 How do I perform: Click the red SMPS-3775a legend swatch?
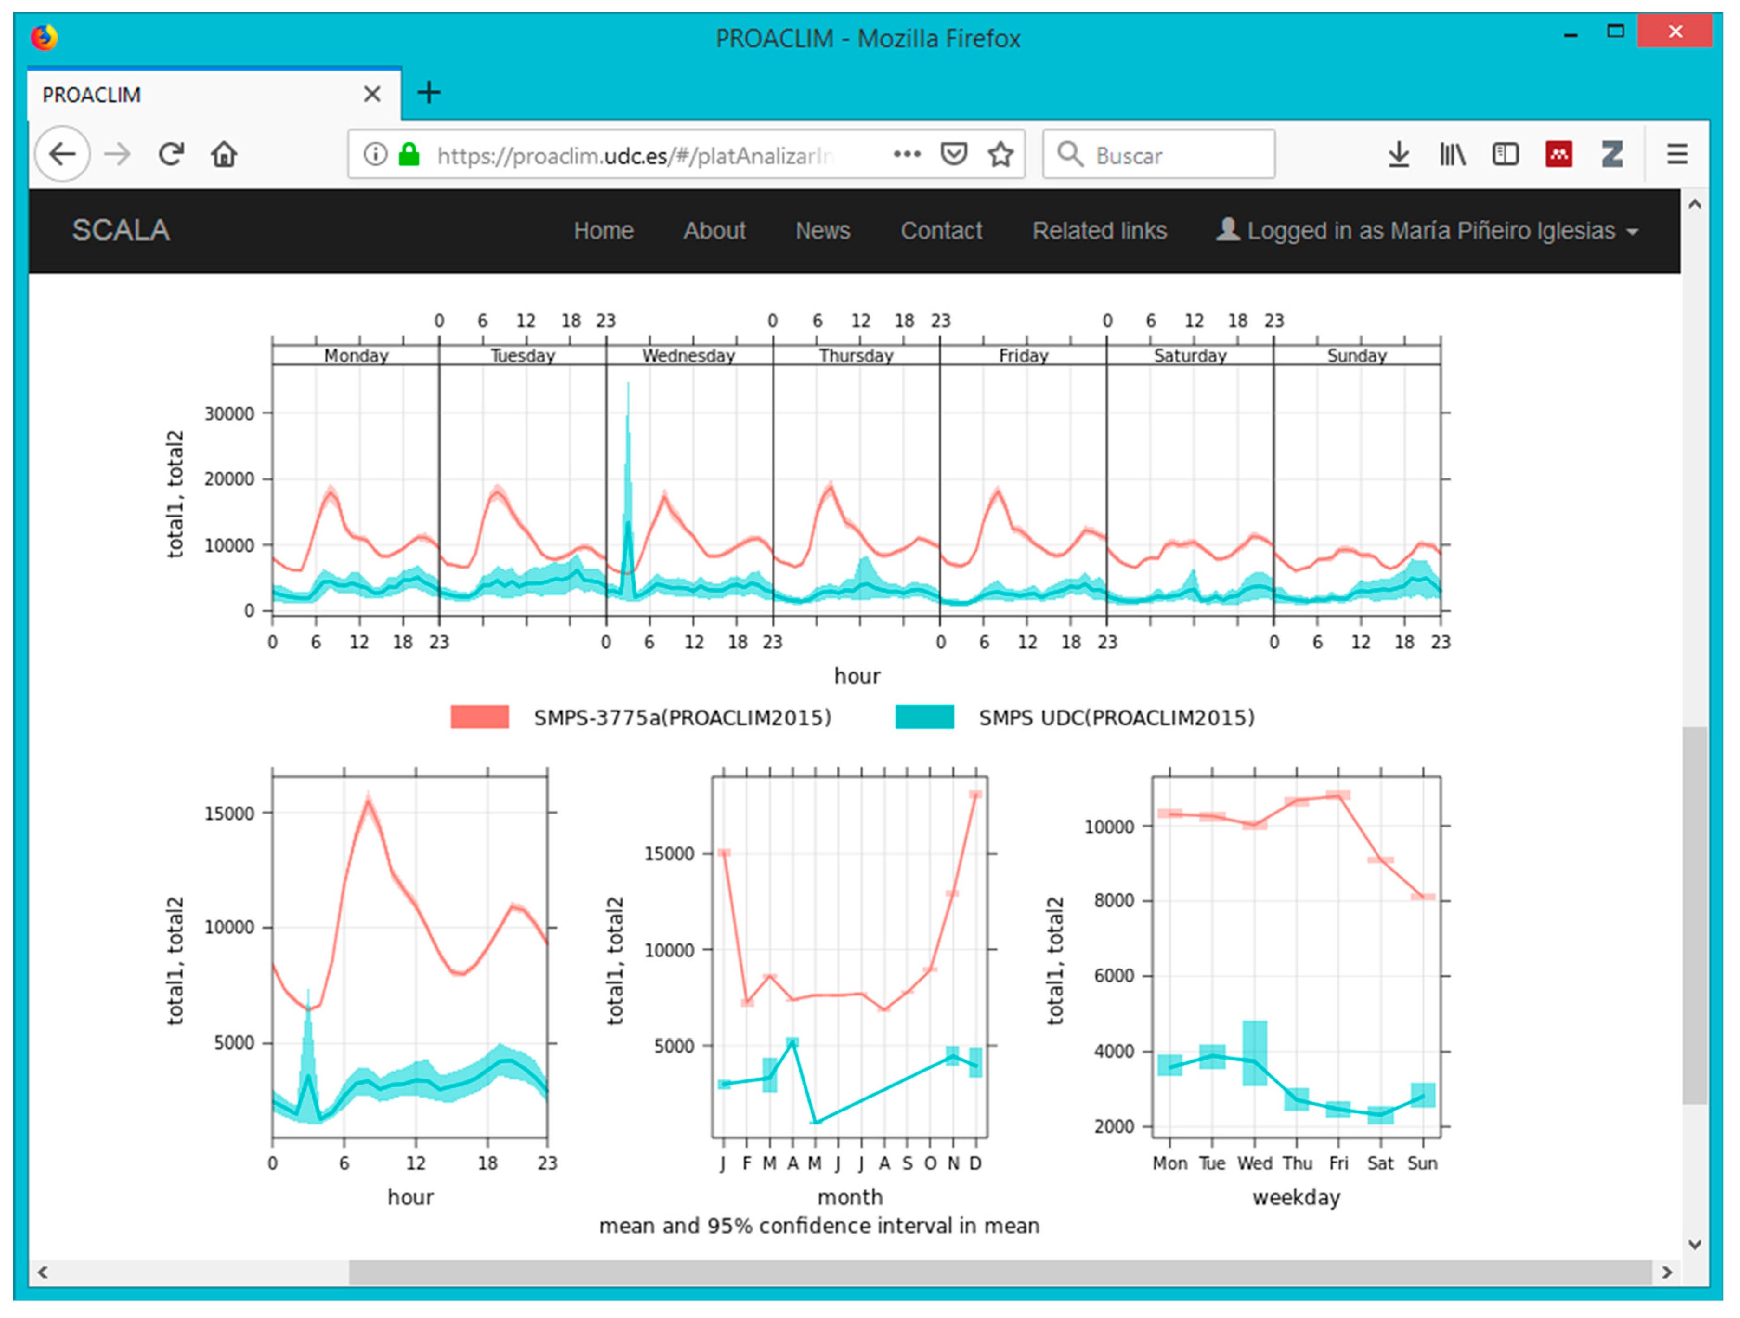(480, 717)
